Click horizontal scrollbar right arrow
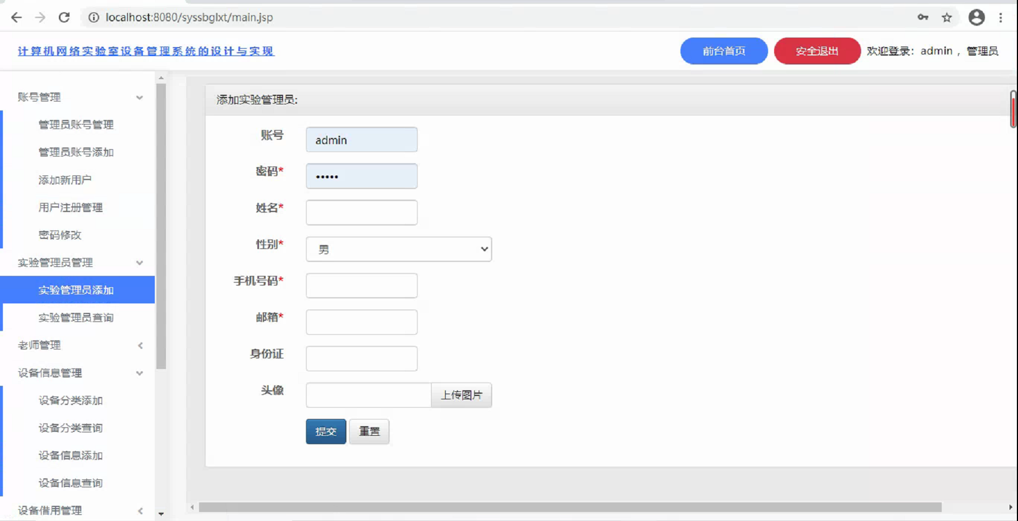1018x521 pixels. pos(1011,507)
